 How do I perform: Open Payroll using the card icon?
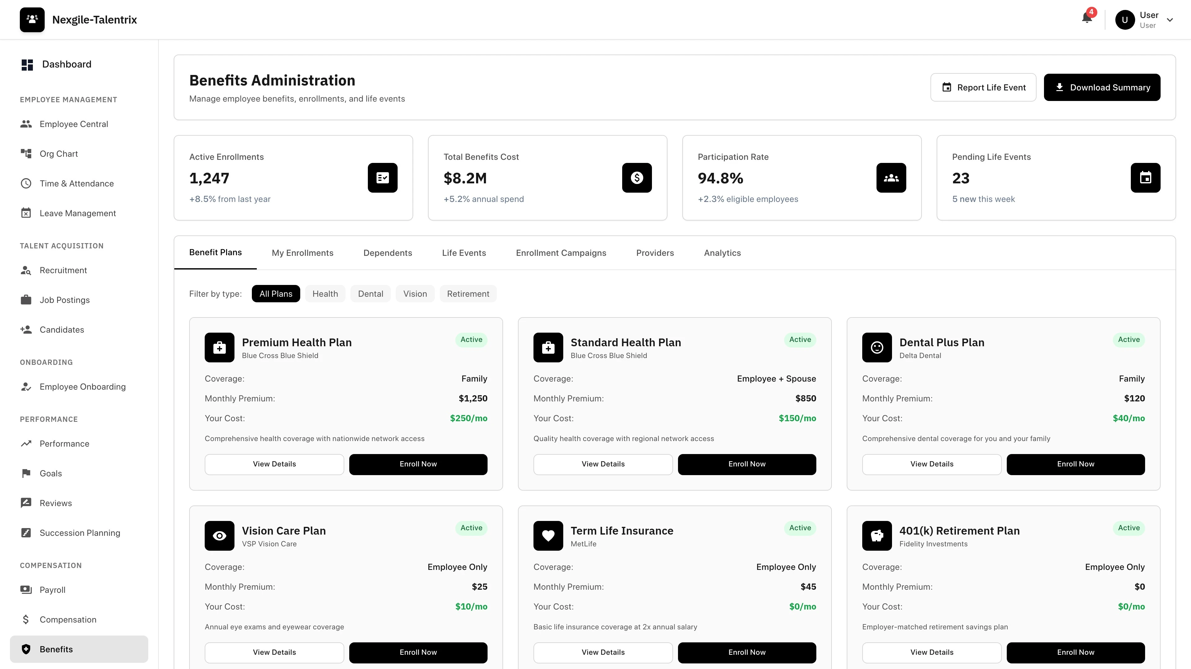point(26,590)
